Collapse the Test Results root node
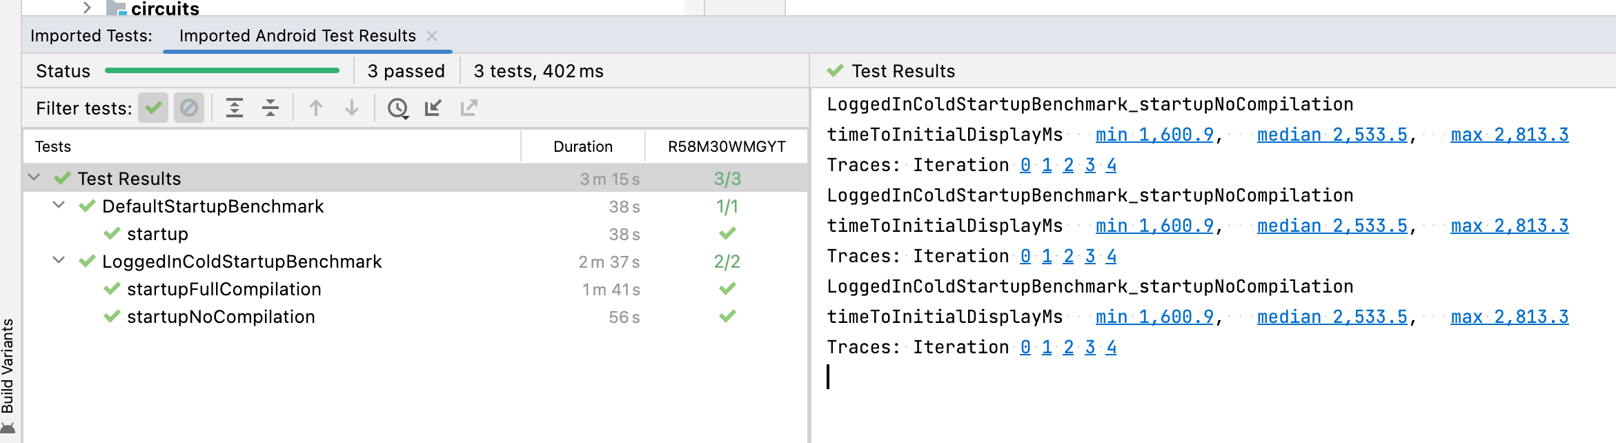This screenshot has width=1616, height=443. coord(34,178)
